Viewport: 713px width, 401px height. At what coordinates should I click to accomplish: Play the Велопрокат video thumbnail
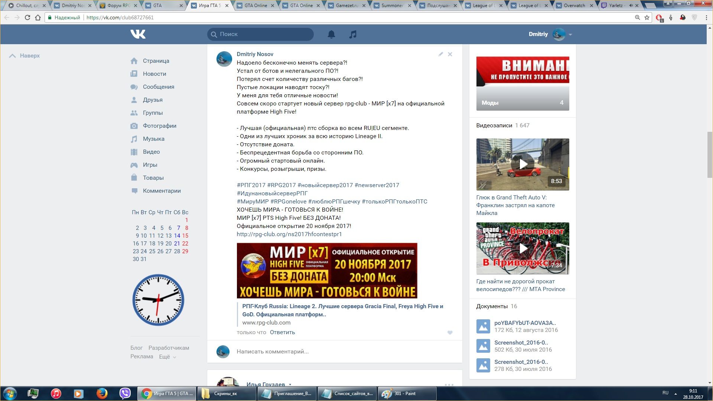pos(523,248)
